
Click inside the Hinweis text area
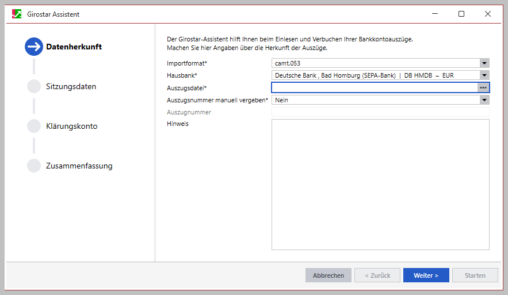380,184
